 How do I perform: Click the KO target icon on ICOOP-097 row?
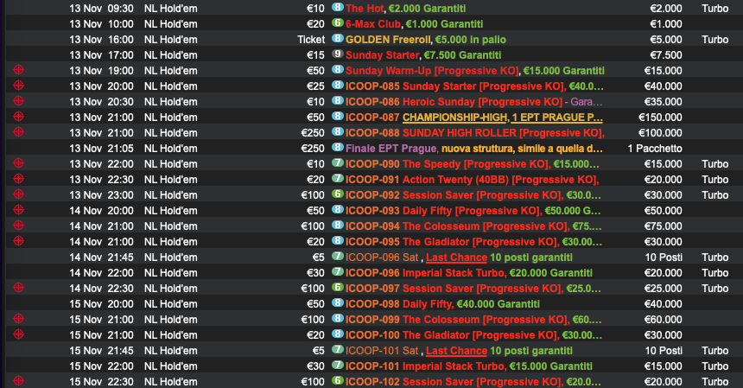[18, 288]
